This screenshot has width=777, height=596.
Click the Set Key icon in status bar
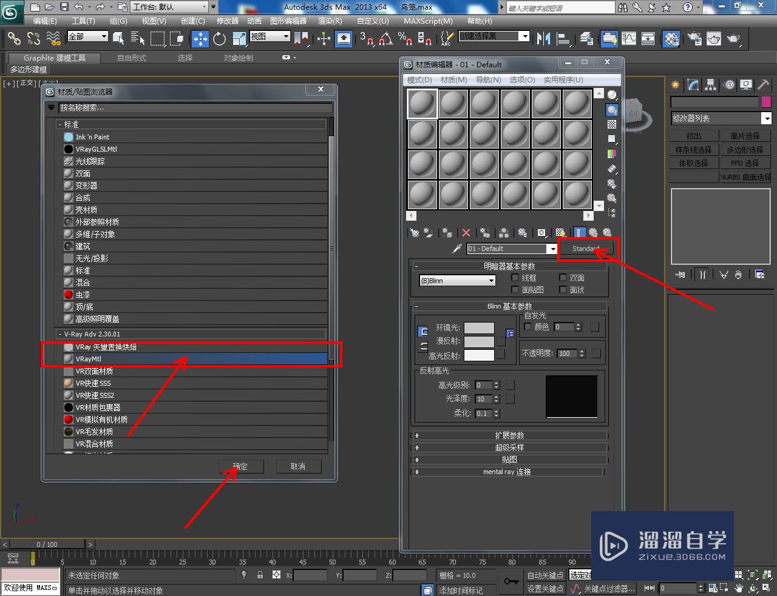pos(511,581)
